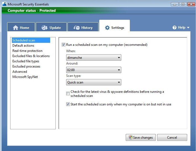Open Microsoft SpyNet settings
Screen dimensions: 196x151
25,77
